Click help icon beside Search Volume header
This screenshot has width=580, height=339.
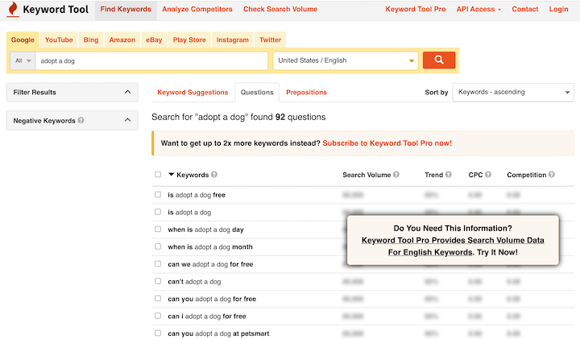[x=396, y=175]
